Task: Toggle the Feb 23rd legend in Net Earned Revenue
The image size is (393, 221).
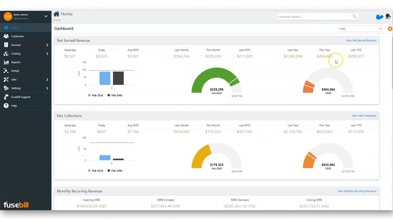Action: (x=95, y=95)
